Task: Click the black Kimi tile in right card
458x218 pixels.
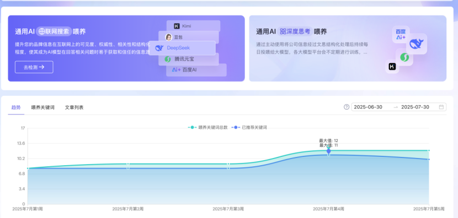Action: tap(392, 67)
